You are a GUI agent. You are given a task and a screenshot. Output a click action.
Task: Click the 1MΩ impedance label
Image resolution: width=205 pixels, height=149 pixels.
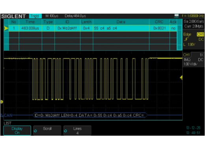click(187, 60)
